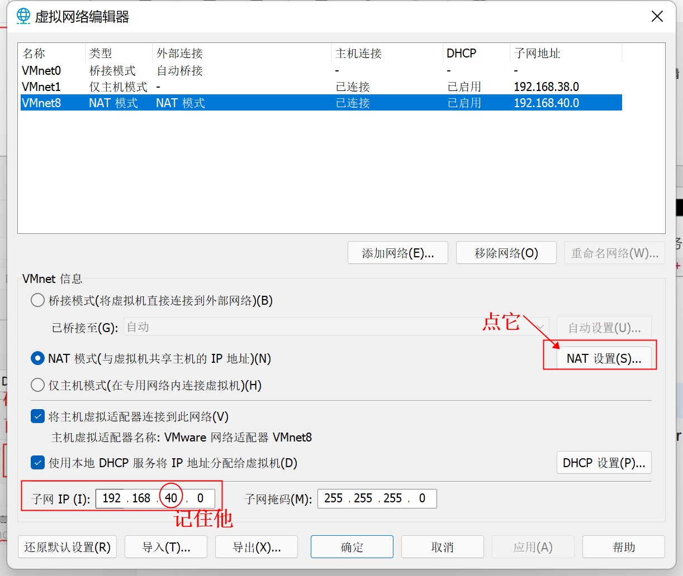
Task: Click the 子网掩码 last octet 0
Action: [423, 498]
